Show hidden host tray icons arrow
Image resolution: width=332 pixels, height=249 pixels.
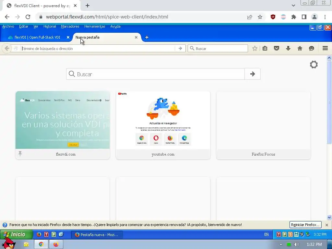pyautogui.click(x=281, y=244)
